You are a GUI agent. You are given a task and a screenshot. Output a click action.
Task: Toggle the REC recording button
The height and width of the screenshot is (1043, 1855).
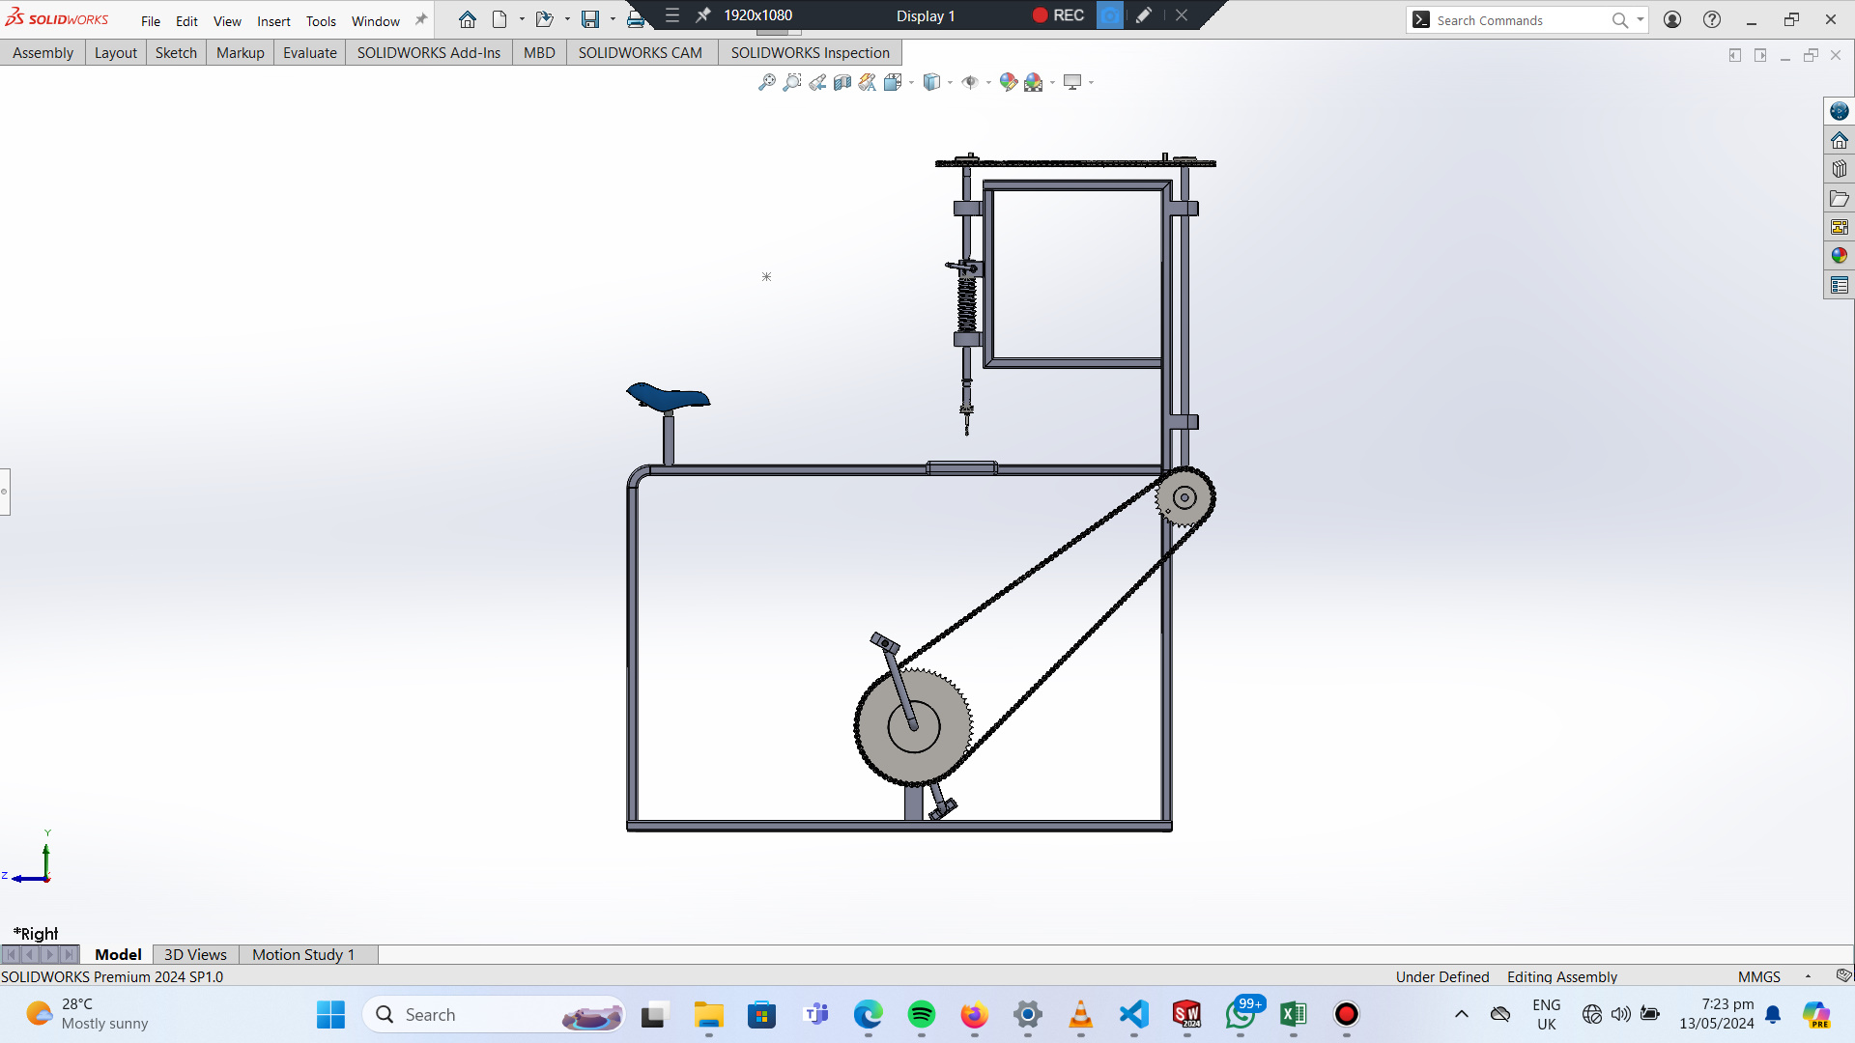tap(1058, 15)
